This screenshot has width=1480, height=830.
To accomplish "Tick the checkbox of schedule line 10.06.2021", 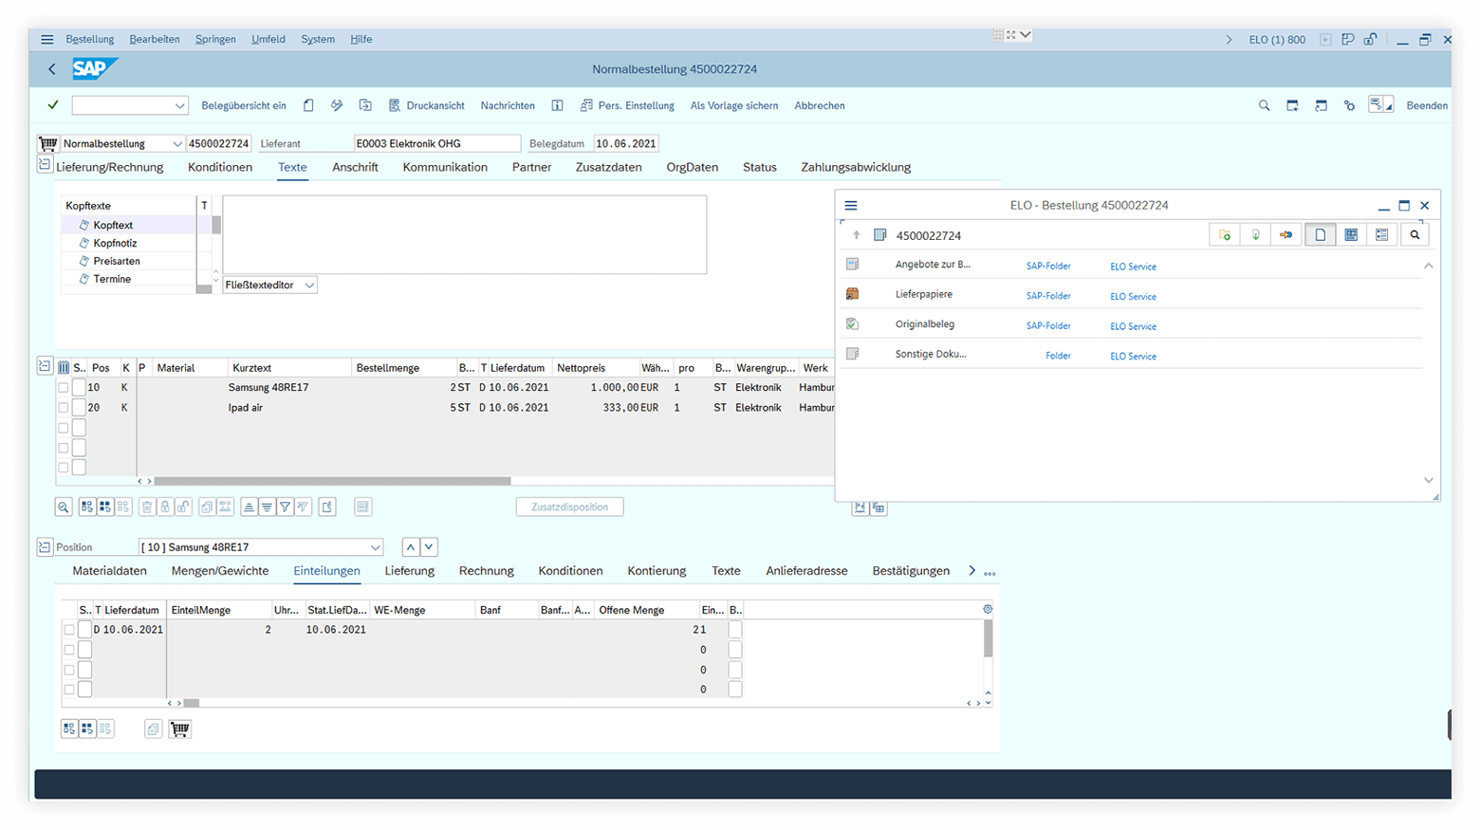I will 69,630.
